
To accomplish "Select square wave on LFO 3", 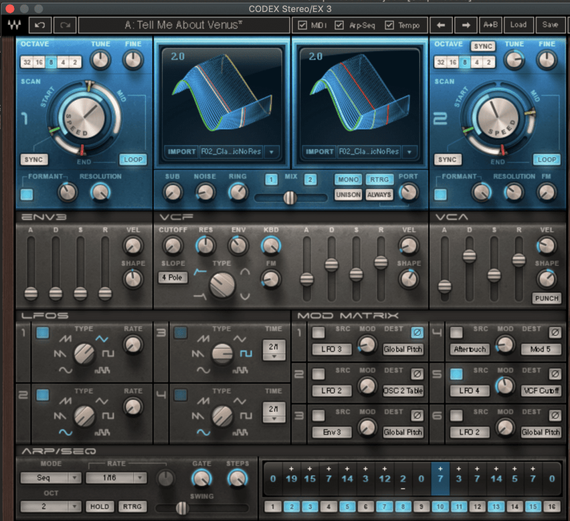I will click(x=246, y=354).
